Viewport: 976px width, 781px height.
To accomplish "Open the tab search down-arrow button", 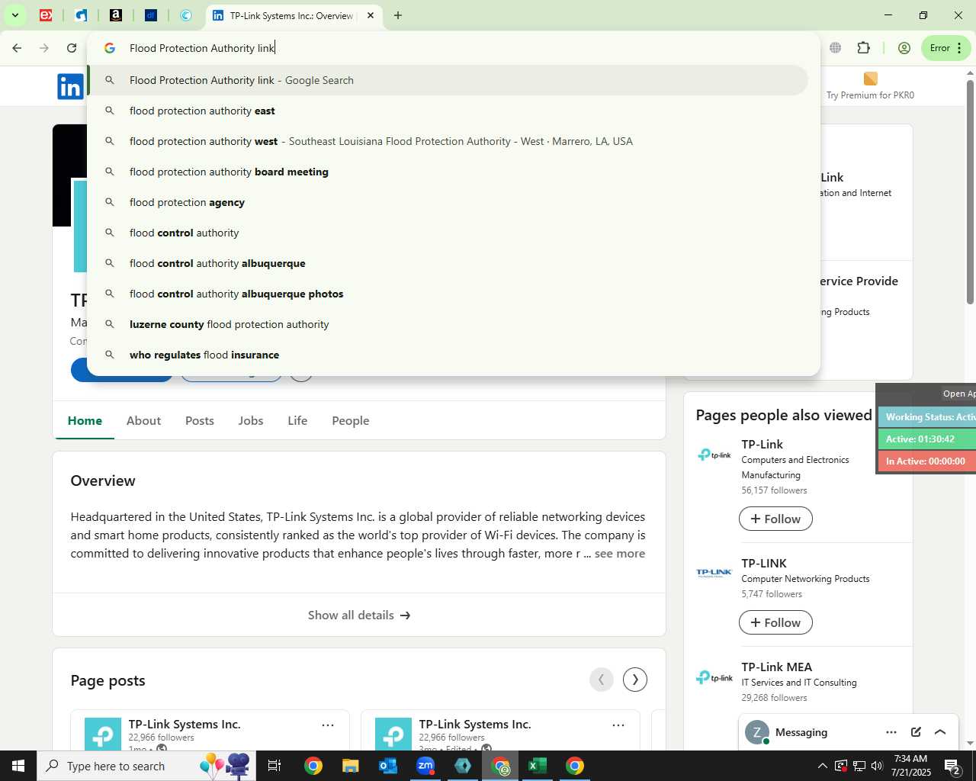I will tap(14, 15).
